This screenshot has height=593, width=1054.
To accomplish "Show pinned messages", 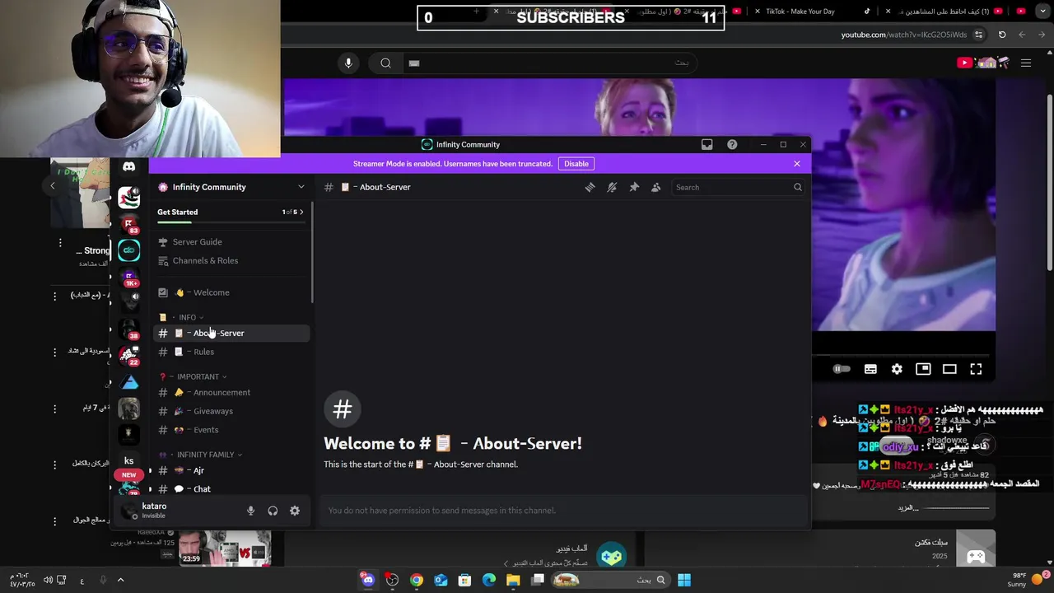I will pyautogui.click(x=634, y=187).
